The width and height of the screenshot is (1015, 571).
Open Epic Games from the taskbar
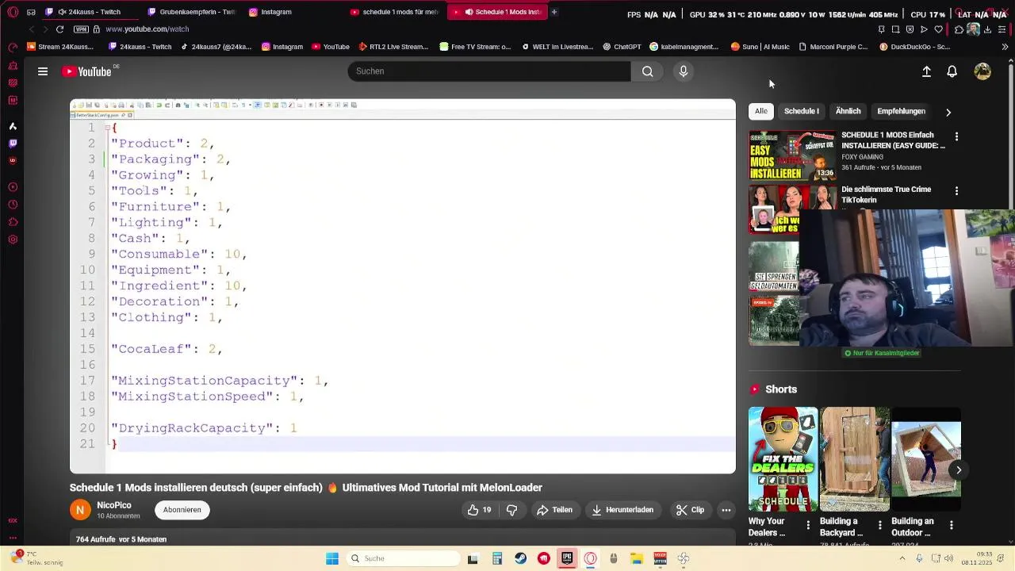pos(566,558)
